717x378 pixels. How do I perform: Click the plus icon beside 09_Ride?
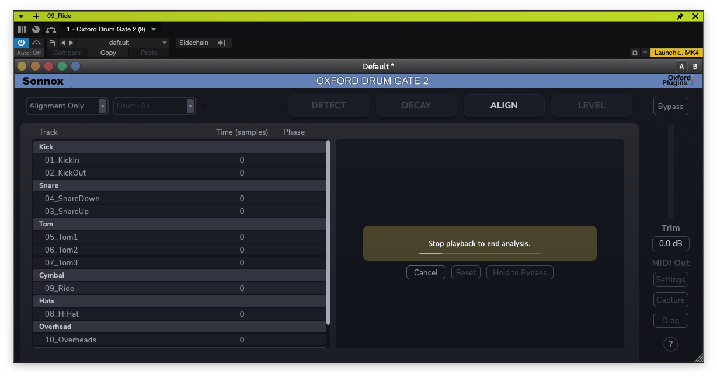click(36, 16)
